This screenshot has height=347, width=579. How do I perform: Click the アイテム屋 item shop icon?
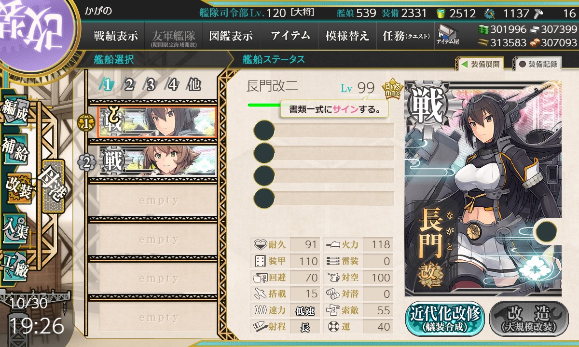click(448, 35)
